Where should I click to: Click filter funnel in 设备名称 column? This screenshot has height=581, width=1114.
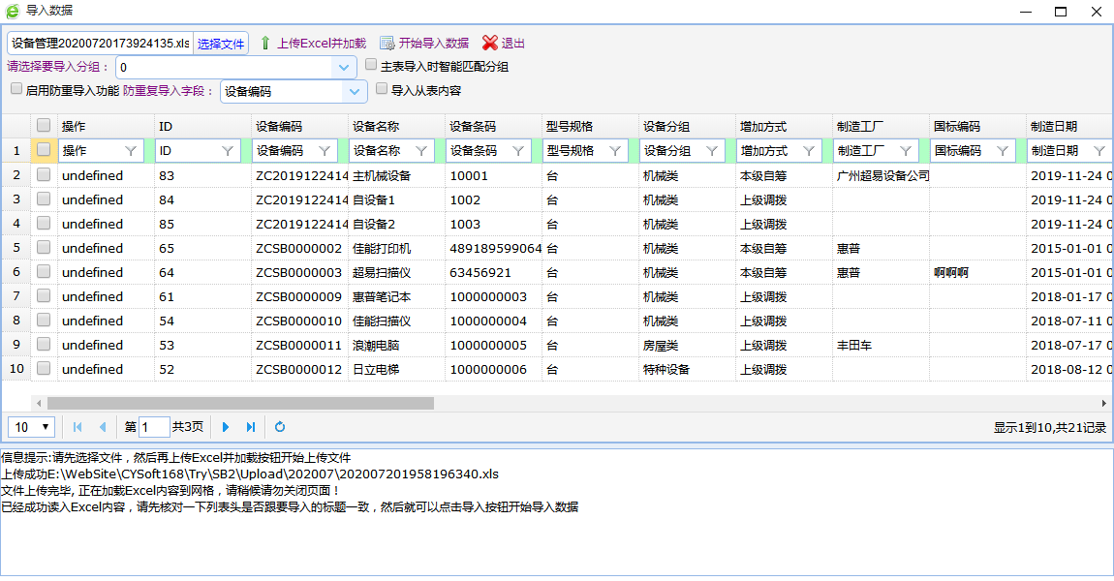pyautogui.click(x=421, y=151)
